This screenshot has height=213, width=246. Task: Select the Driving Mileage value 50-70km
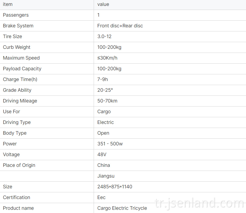(107, 101)
